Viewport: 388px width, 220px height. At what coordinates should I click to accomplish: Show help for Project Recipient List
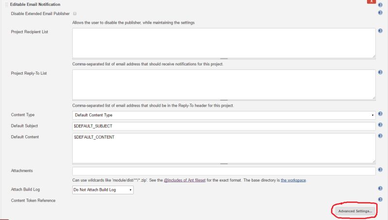pos(380,31)
